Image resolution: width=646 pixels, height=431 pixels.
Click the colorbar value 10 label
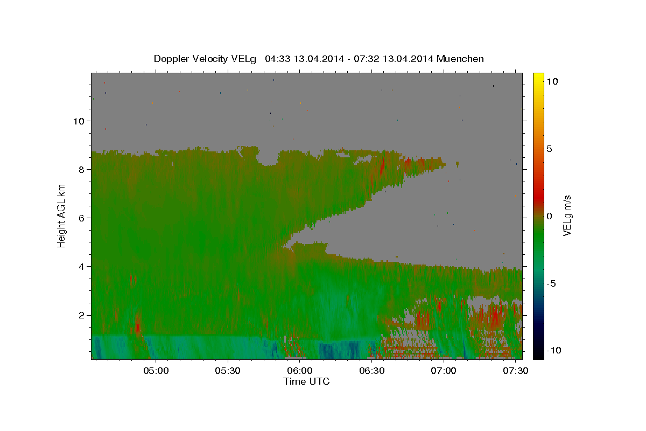[x=552, y=81]
